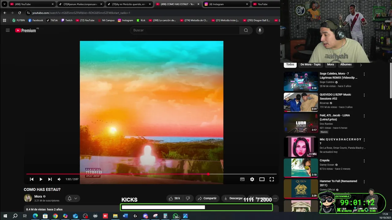The width and height of the screenshot is (392, 220).
Task: Toggle subtitles in the video player
Action: [242, 179]
